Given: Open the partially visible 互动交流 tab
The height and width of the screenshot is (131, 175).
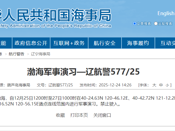Looking at the screenshot, I should click(166, 43).
